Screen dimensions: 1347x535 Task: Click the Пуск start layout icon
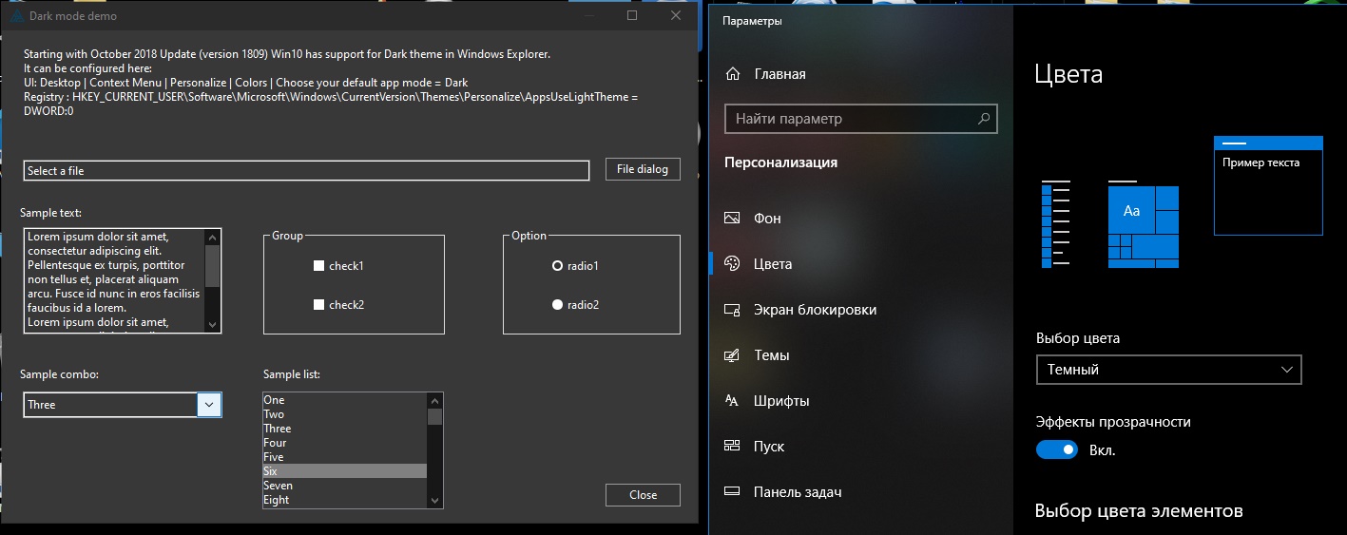732,447
